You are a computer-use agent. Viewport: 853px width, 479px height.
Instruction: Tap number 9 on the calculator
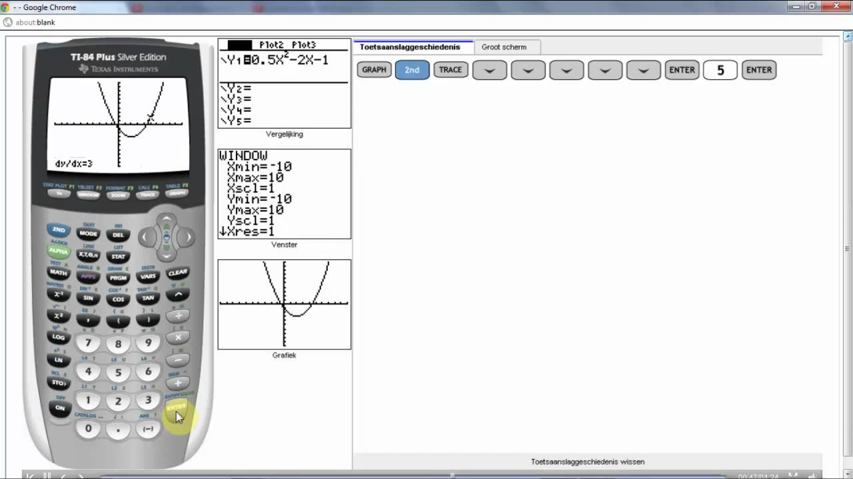[x=148, y=343]
